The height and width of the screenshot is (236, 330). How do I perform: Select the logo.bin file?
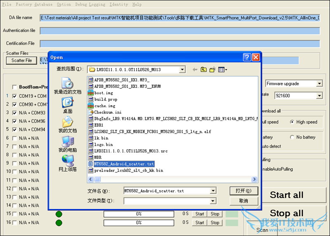pos(101,144)
